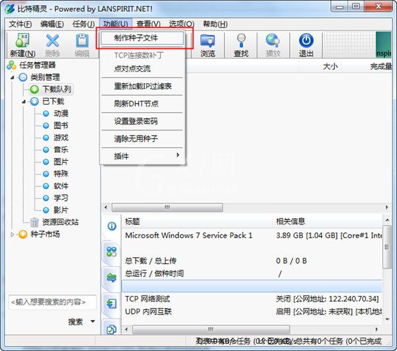Open the 任务(J) menu

tap(83, 24)
